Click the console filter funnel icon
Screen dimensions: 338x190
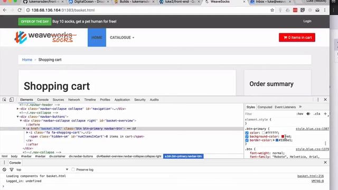(12, 169)
